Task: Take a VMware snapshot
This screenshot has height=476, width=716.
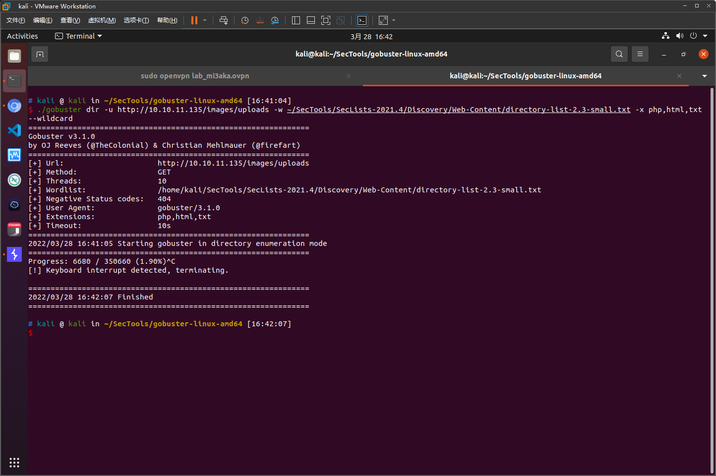Action: tap(244, 20)
